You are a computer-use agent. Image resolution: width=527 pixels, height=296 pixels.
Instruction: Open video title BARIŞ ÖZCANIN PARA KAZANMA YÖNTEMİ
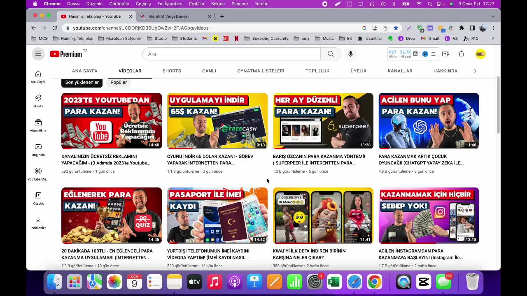319,160
